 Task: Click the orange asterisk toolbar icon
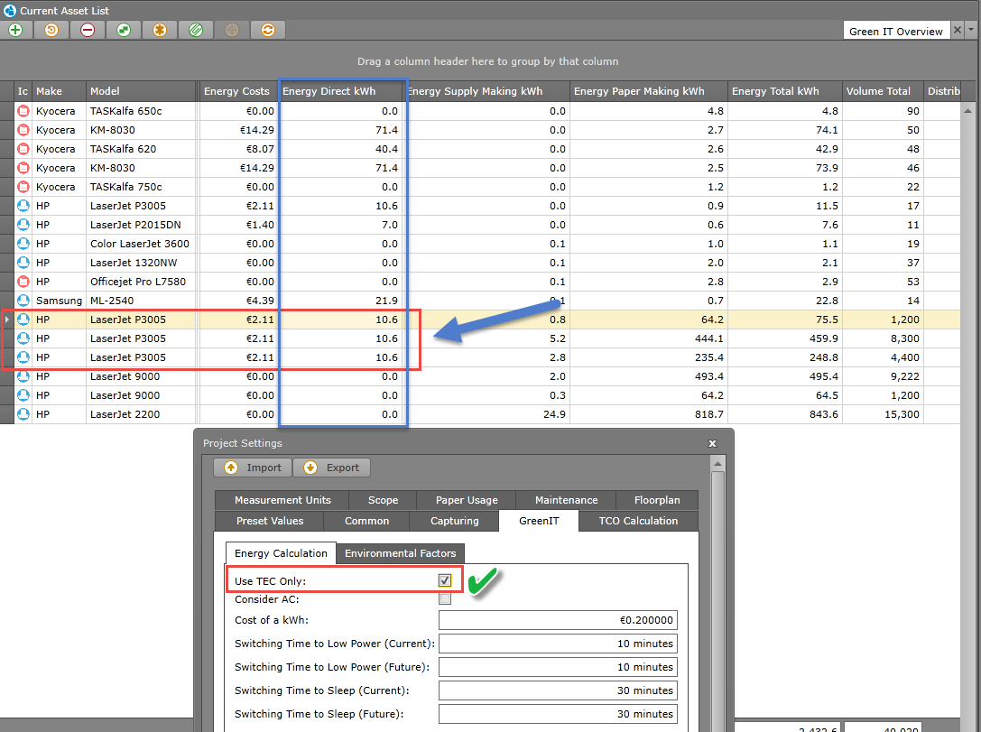point(160,30)
